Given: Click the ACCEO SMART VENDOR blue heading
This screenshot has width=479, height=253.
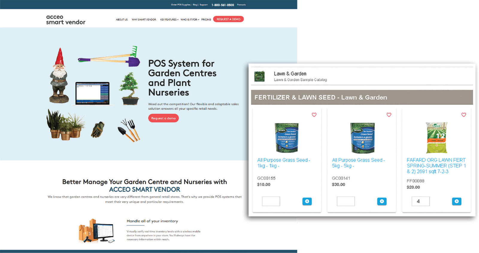Looking at the screenshot, I should [145, 189].
